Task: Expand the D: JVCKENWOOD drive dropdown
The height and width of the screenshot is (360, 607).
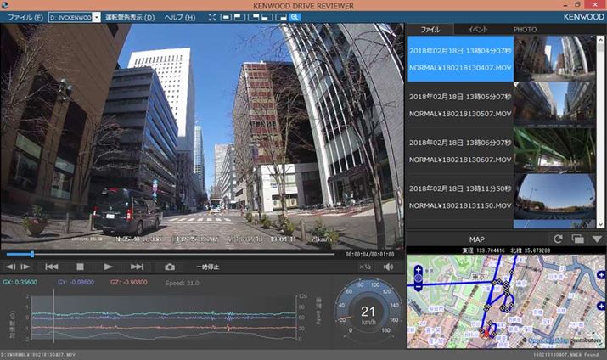Action: tap(96, 17)
